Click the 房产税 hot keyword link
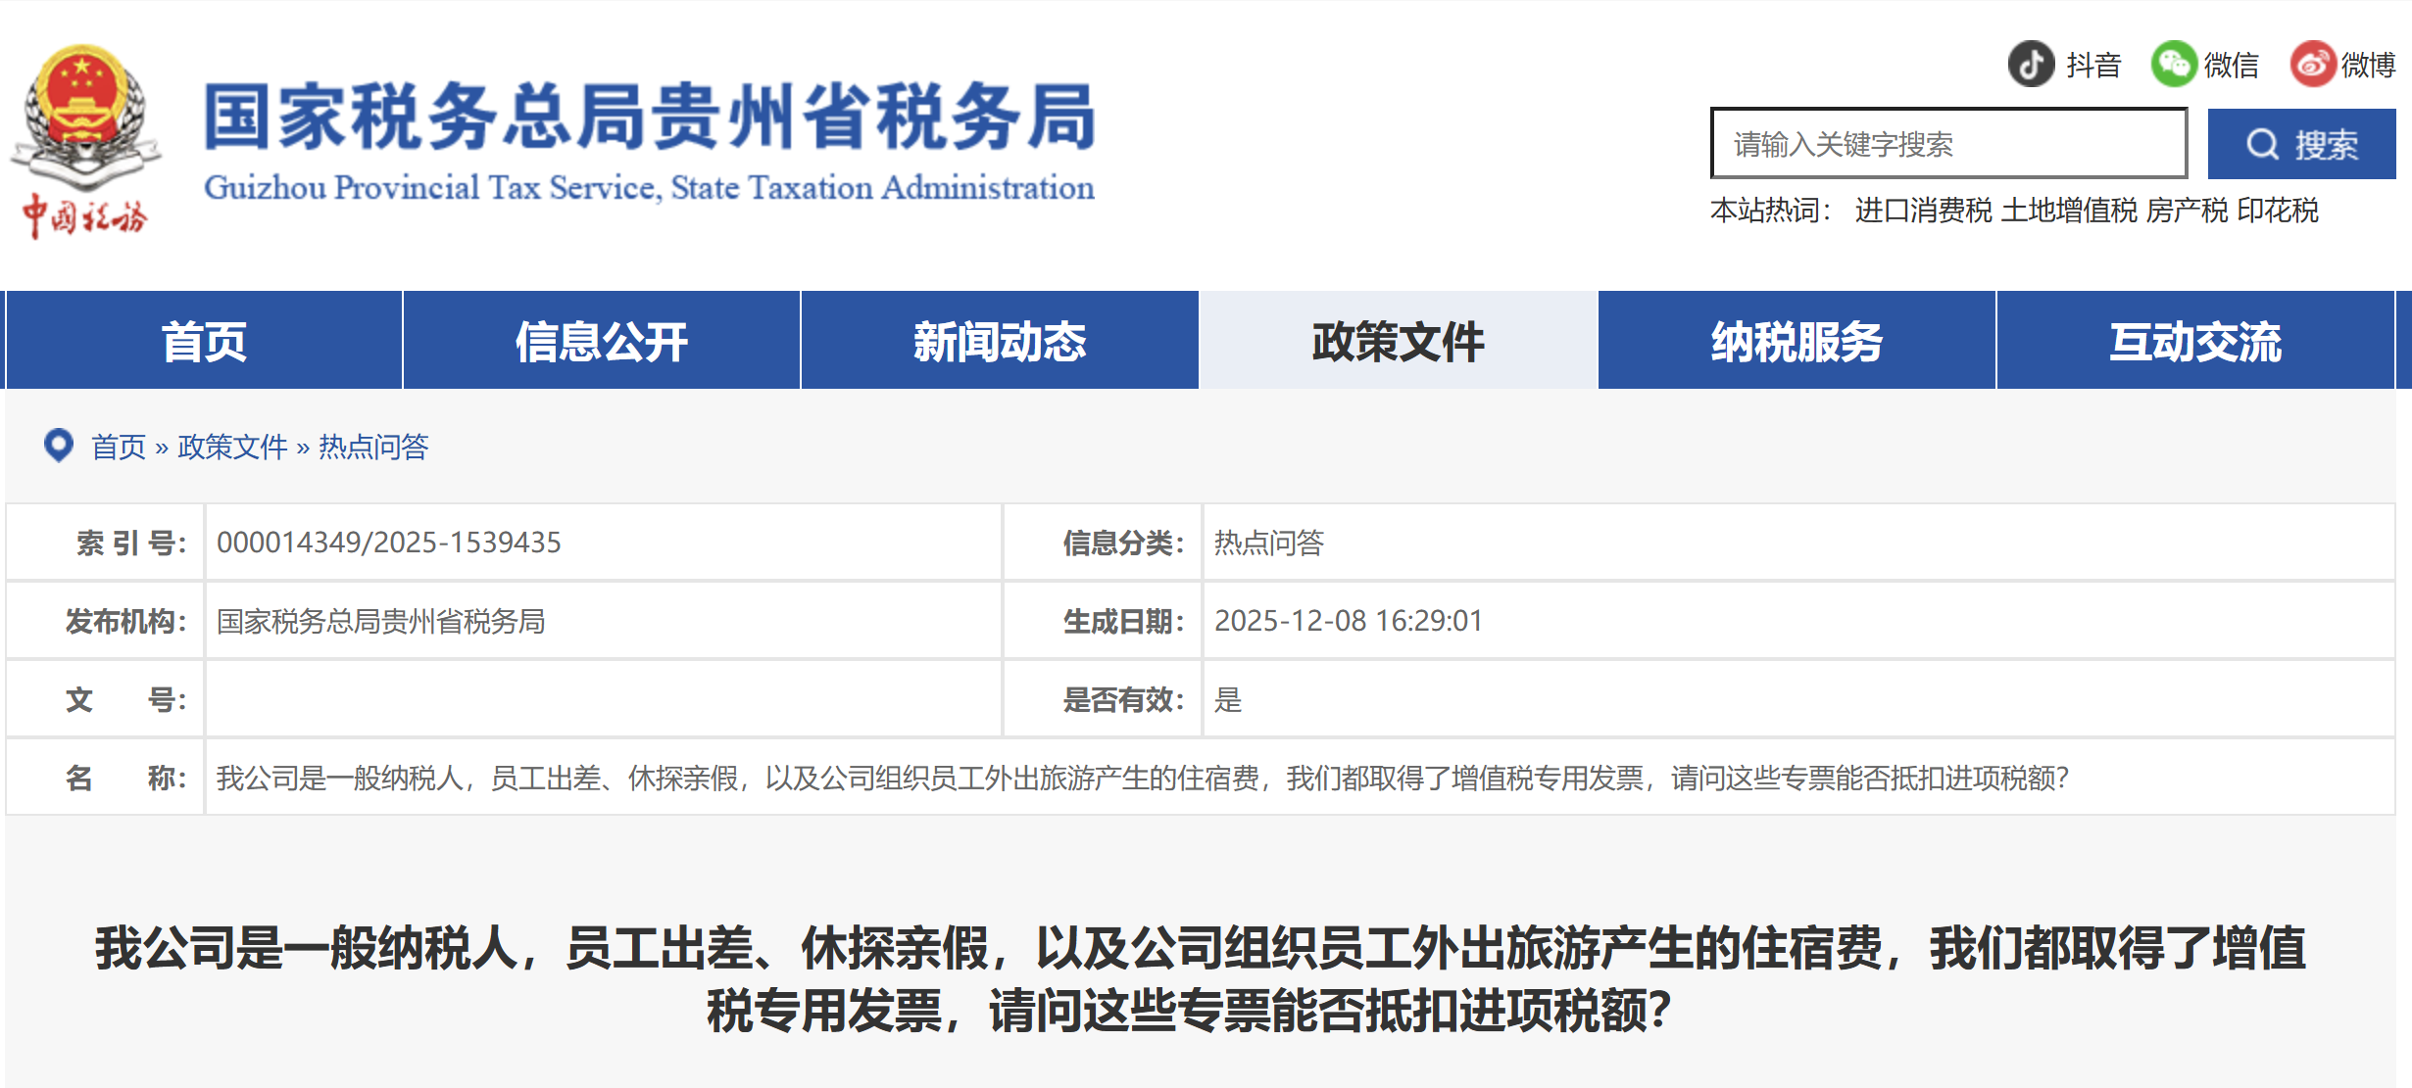Image resolution: width=2412 pixels, height=1088 pixels. coord(2186,211)
